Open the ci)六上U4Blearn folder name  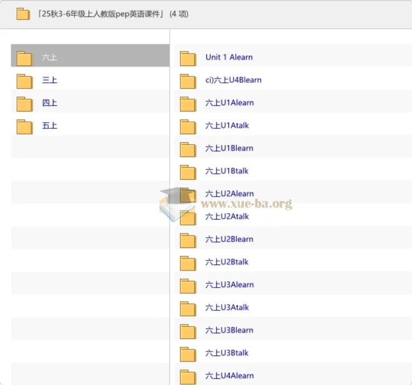[x=234, y=80]
